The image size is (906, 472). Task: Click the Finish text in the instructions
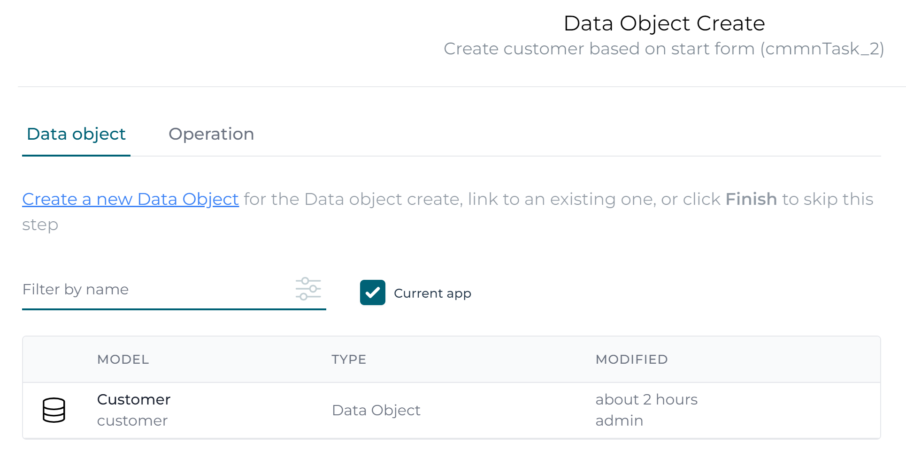751,199
